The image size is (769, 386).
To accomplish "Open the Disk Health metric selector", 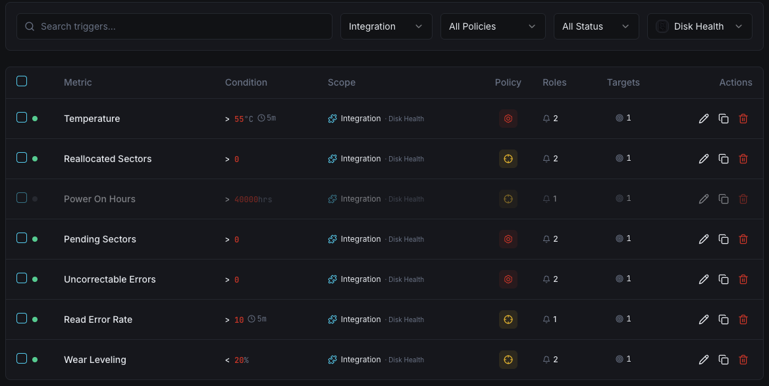I will pyautogui.click(x=699, y=26).
